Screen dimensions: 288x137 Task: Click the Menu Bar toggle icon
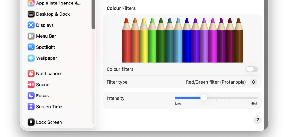[31, 36]
